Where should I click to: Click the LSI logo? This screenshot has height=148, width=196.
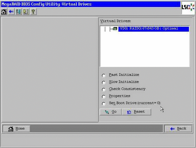click(188, 7)
